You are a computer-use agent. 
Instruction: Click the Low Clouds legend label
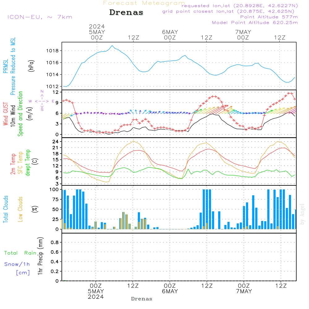coord(20,209)
